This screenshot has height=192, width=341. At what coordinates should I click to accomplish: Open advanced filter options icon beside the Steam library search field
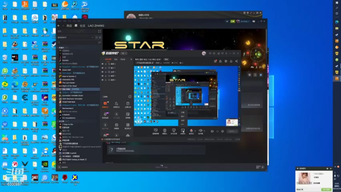[x=99, y=42]
